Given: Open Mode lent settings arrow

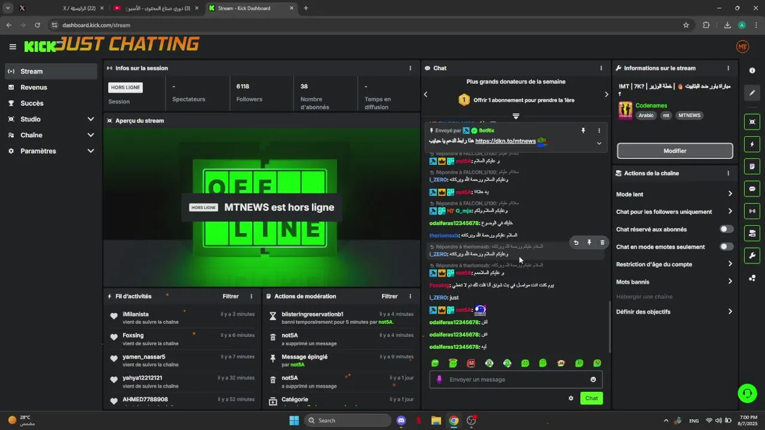Looking at the screenshot, I should coord(730,194).
